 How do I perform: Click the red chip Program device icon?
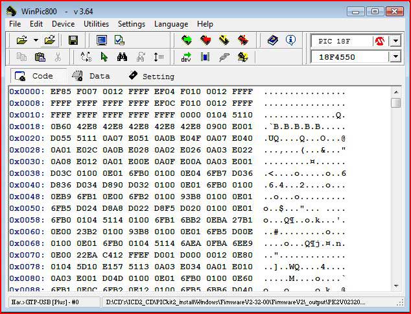click(205, 40)
